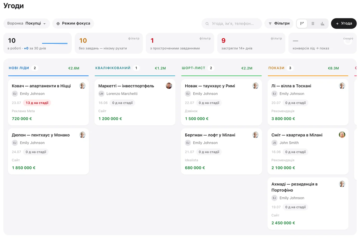The height and width of the screenshot is (249, 364).
Task: Open owner avatar on Дюпон deal
Action: (82, 135)
